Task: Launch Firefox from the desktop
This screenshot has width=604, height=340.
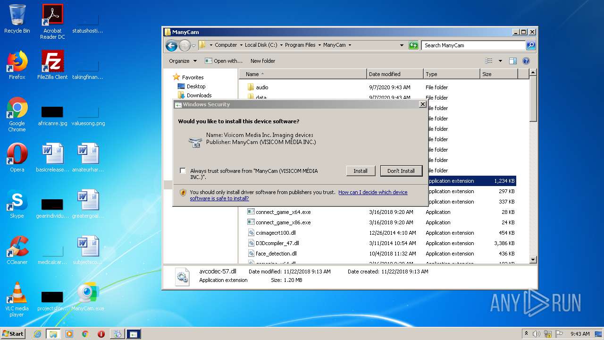Action: [17, 65]
